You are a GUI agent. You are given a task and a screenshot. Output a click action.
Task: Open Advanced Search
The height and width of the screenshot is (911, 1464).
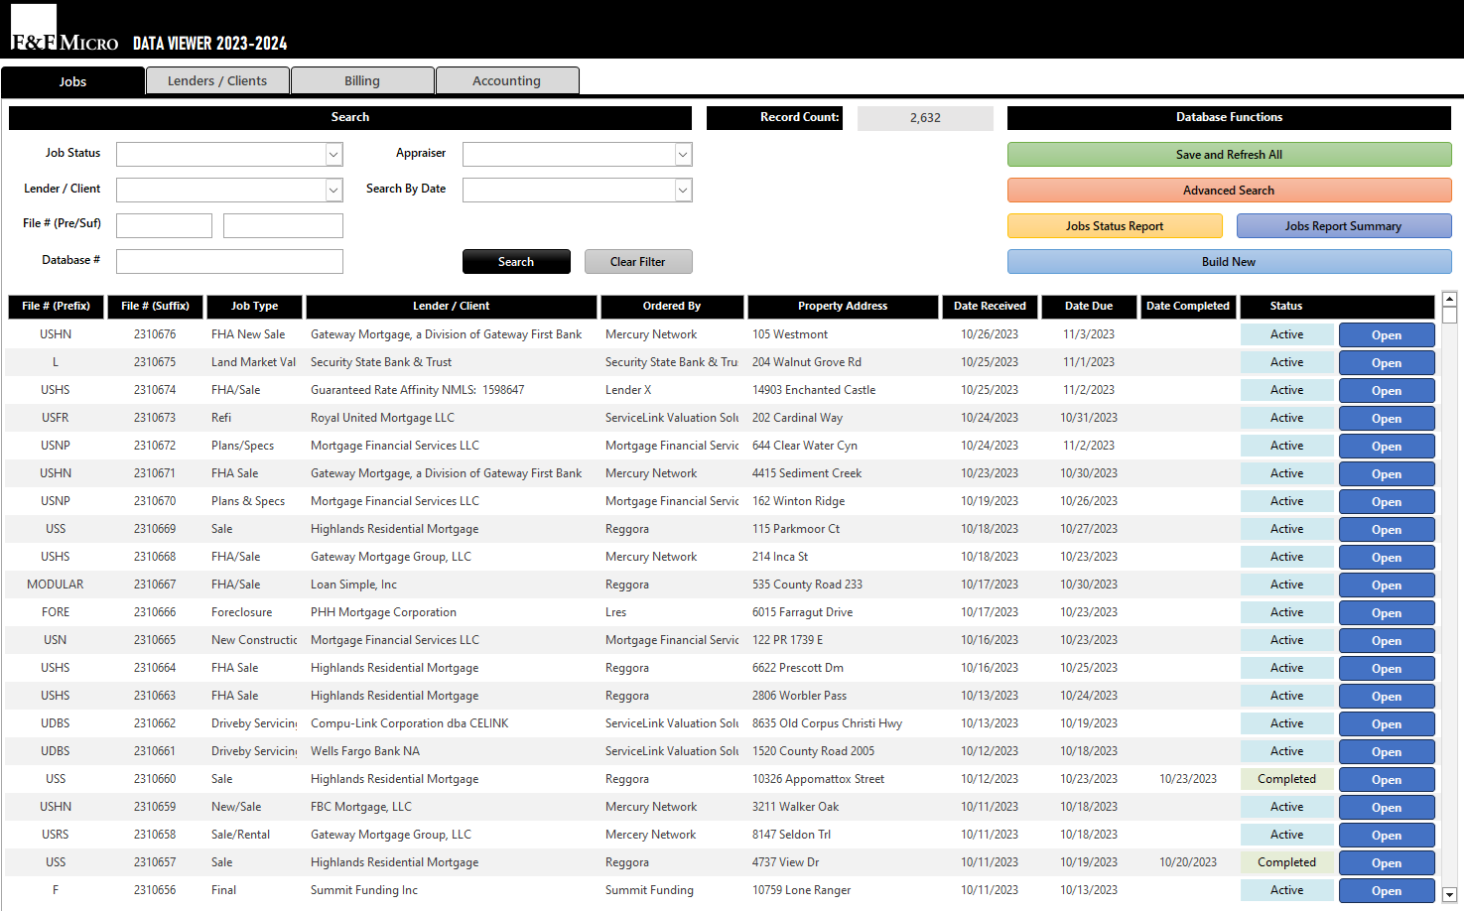click(1229, 190)
